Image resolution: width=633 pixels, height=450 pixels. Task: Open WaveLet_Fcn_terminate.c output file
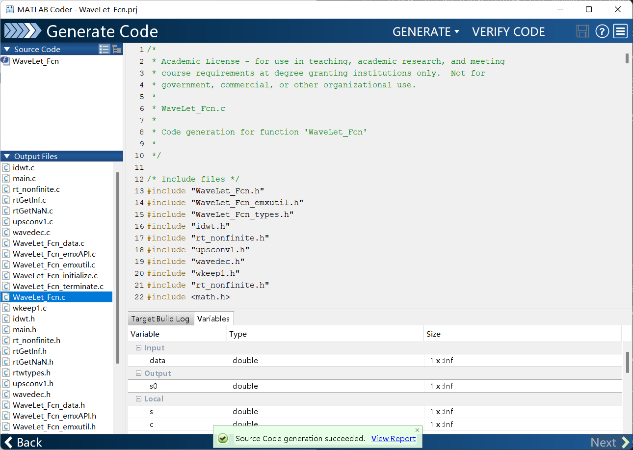(x=58, y=287)
